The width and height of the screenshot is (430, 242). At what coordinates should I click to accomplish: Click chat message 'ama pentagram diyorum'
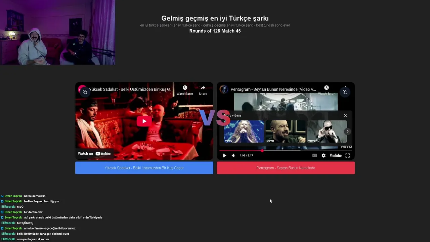tap(33, 239)
